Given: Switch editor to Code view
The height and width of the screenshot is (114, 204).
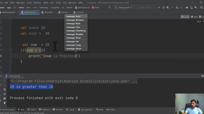Looking at the screenshot, I should coord(185,17).
